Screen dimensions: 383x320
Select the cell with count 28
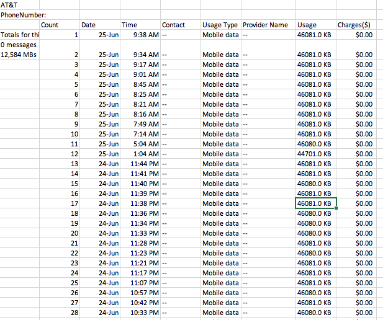coord(74,313)
